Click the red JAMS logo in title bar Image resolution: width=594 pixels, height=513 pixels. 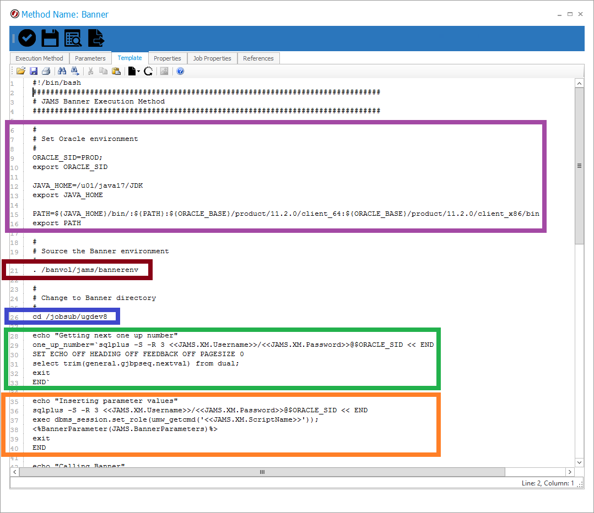(x=15, y=14)
